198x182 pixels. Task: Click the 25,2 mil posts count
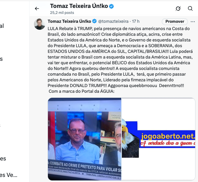[62, 13]
